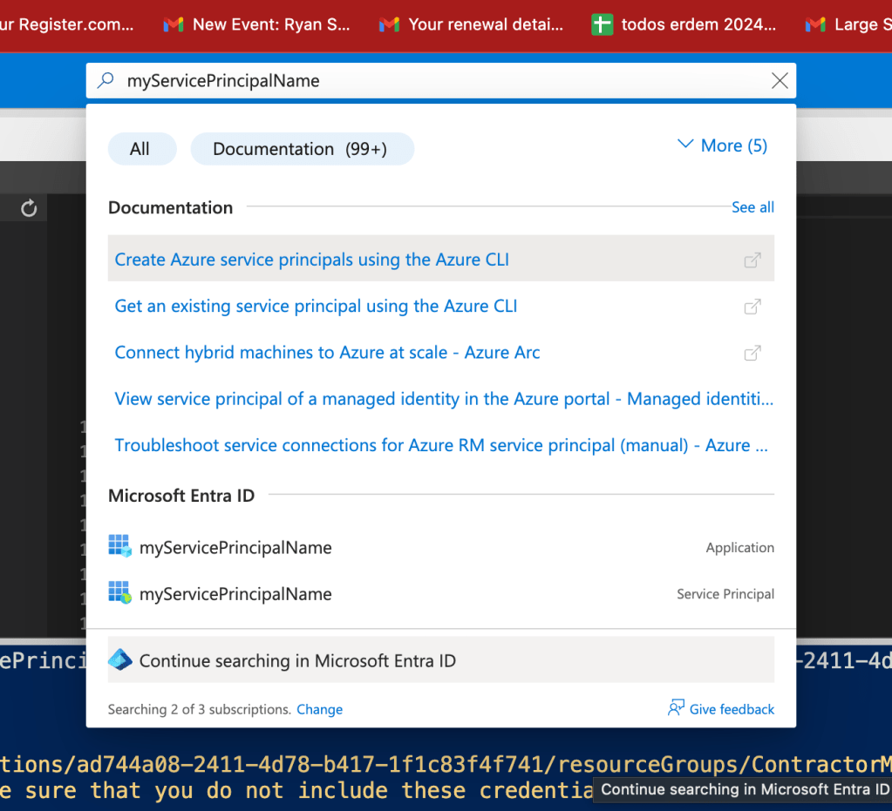
Task: Expand More (5) filters
Action: (723, 145)
